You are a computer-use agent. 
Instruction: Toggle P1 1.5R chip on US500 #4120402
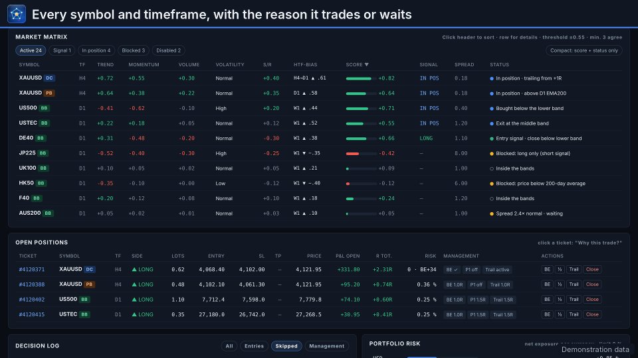pyautogui.click(x=478, y=300)
